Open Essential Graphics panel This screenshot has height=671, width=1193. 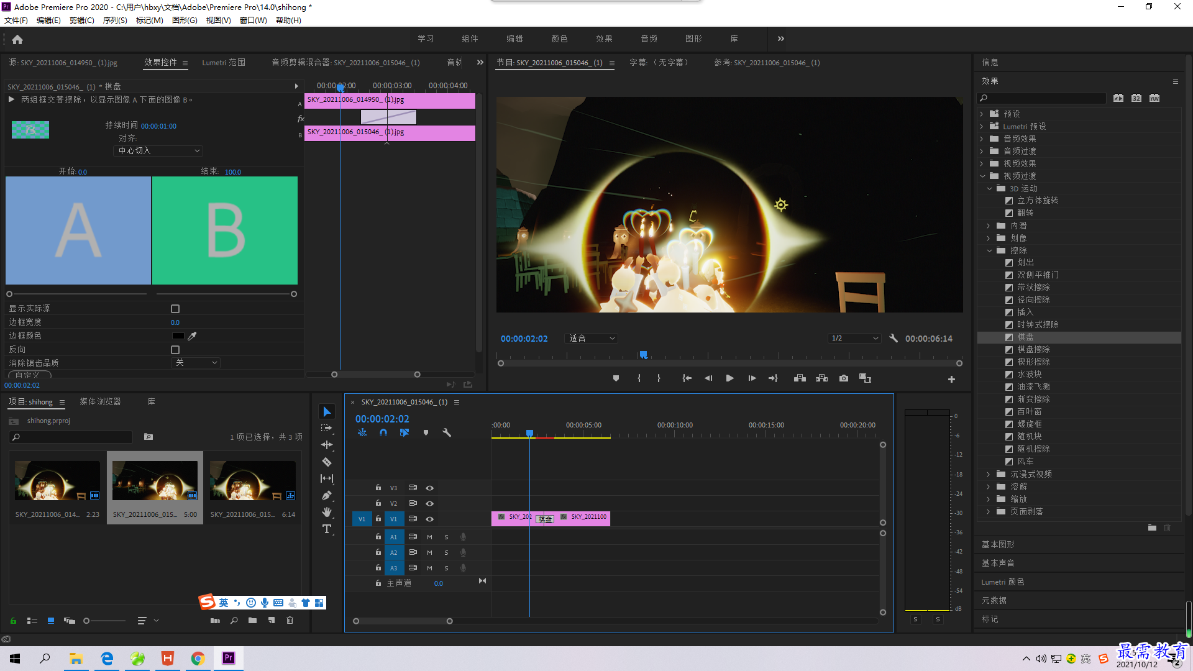[998, 544]
